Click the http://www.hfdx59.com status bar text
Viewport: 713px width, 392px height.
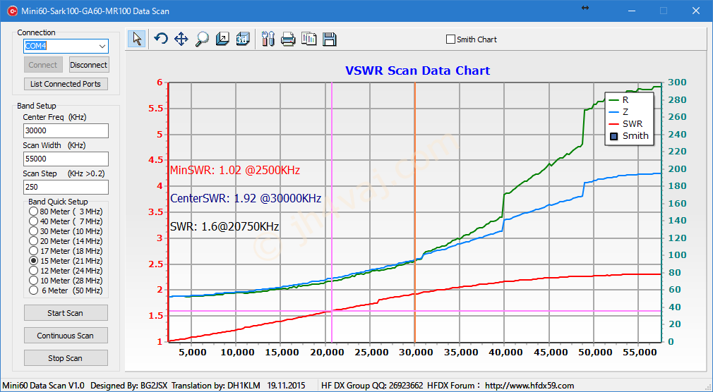coord(529,386)
